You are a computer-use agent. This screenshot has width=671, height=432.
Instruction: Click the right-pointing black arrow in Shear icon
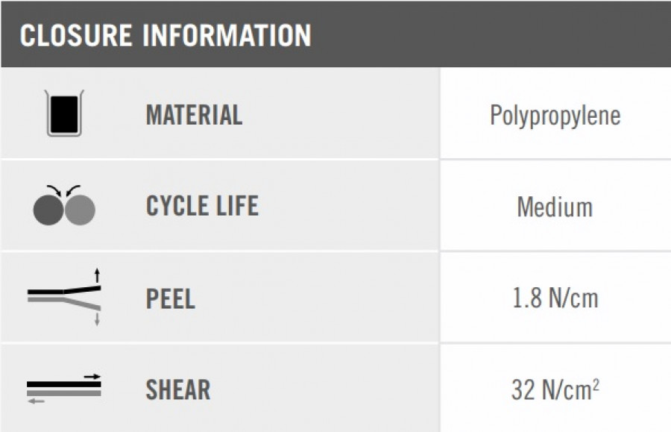point(92,377)
